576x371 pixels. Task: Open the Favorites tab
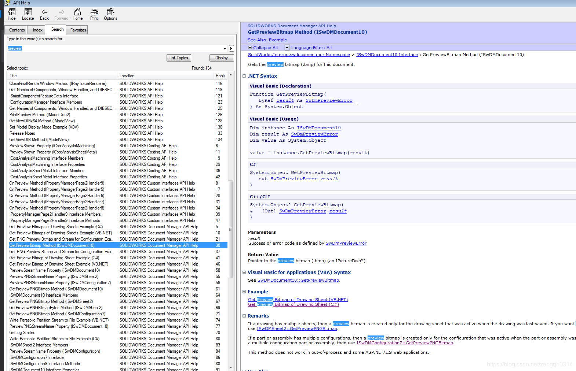click(78, 30)
